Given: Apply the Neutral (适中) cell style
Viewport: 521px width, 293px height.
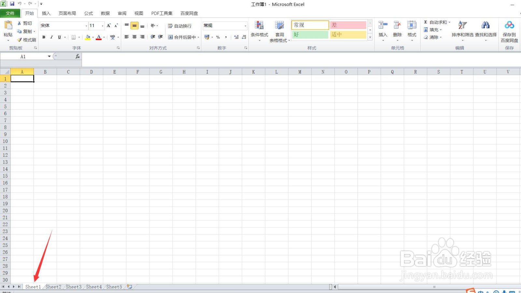Looking at the screenshot, I should pyautogui.click(x=348, y=34).
